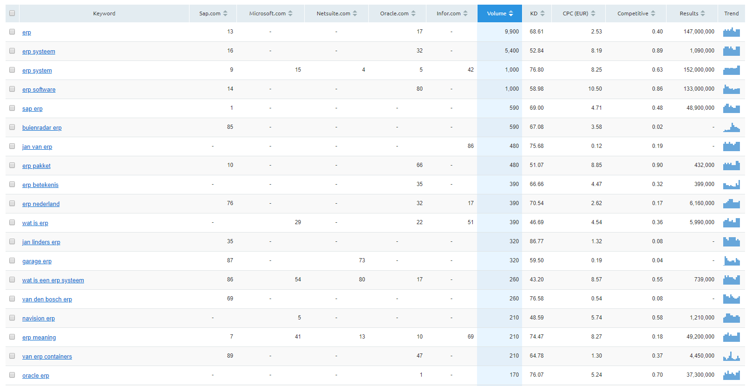
Task: Open trend chart for erp systeem
Action: tap(731, 51)
